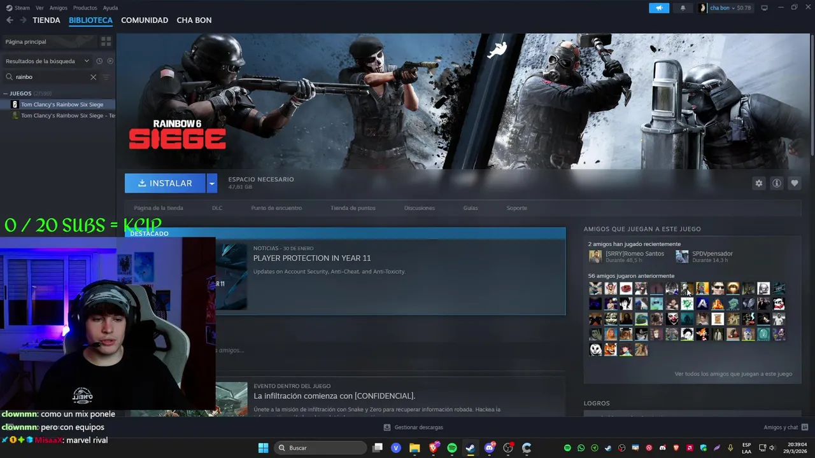Go to BIBLIOTECA section
Screen dimensions: 815x458
pos(90,20)
